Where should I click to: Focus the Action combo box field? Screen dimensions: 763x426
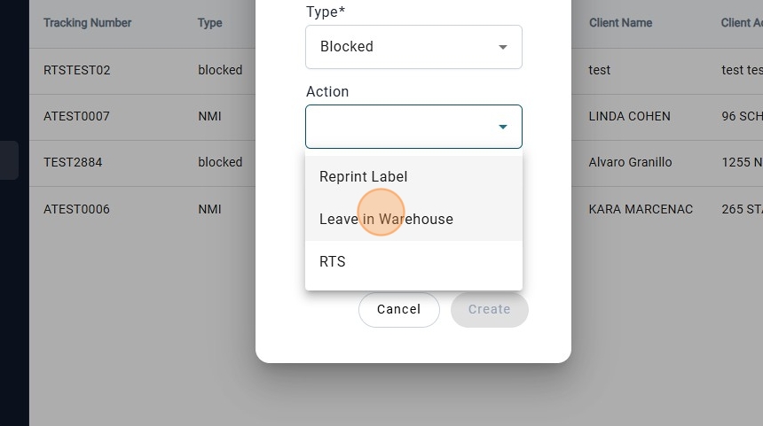pos(399,127)
